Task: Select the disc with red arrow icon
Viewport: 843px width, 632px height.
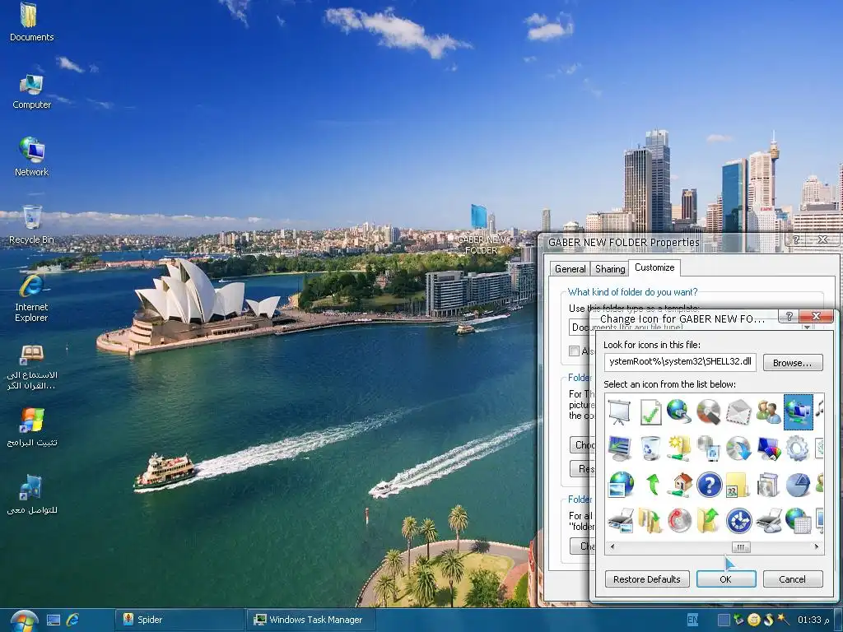Action: (x=679, y=520)
